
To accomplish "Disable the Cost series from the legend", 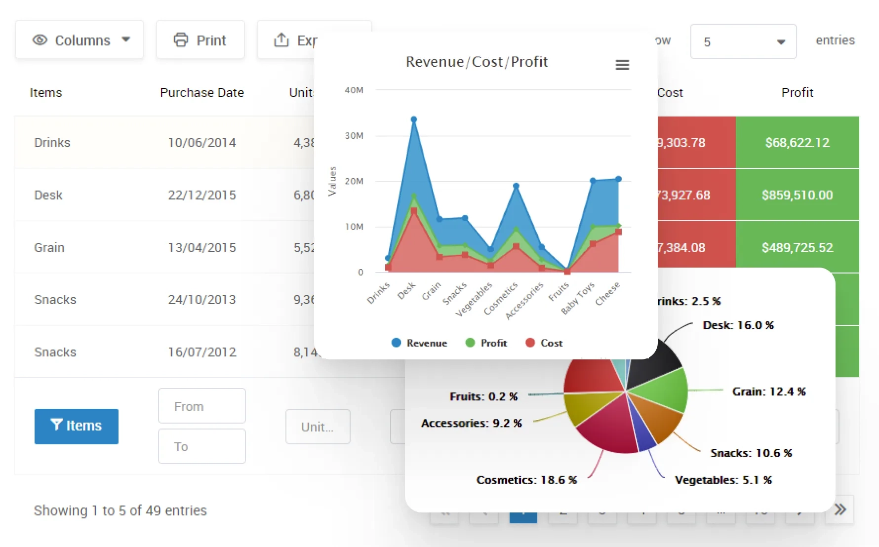I will click(543, 343).
